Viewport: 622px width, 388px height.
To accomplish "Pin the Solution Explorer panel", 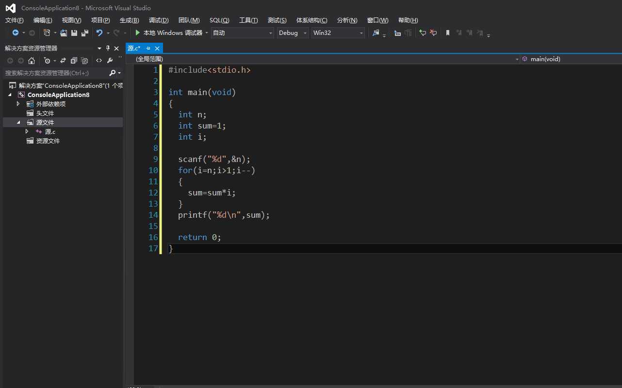I will (x=108, y=48).
